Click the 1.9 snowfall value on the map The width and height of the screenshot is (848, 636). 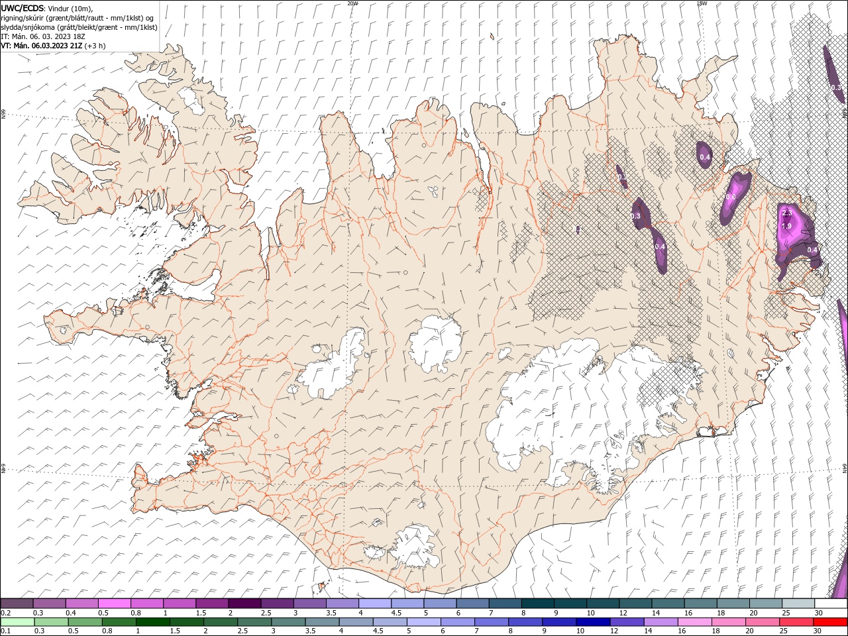tap(787, 226)
